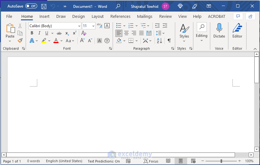Toggle Show/Hide paragraph marks

coord(169,41)
